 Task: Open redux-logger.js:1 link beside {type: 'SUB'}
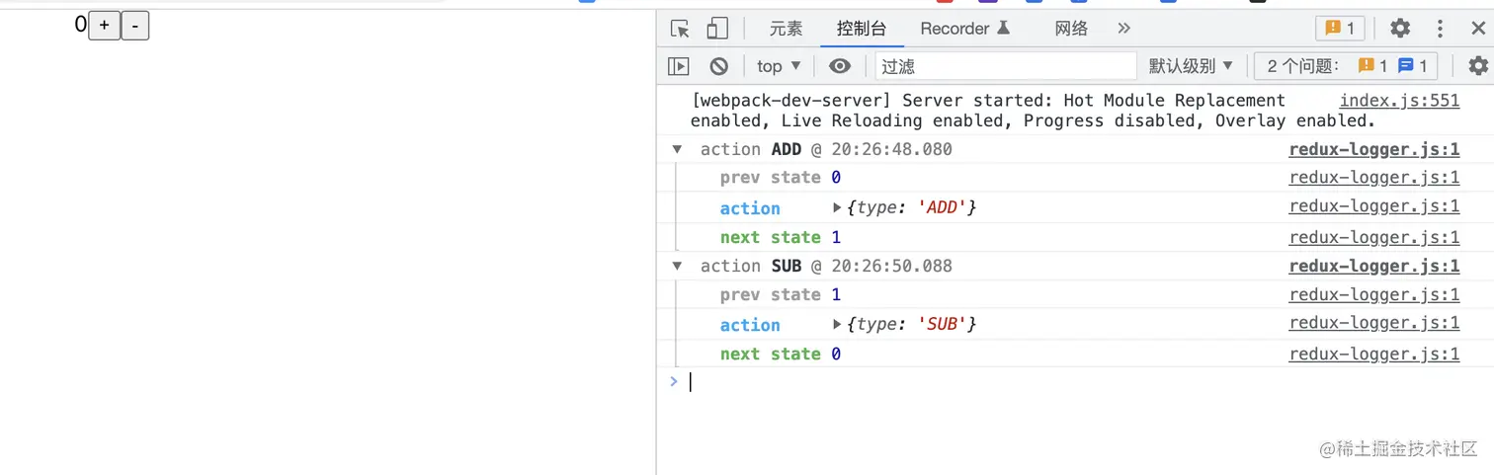(x=1374, y=323)
